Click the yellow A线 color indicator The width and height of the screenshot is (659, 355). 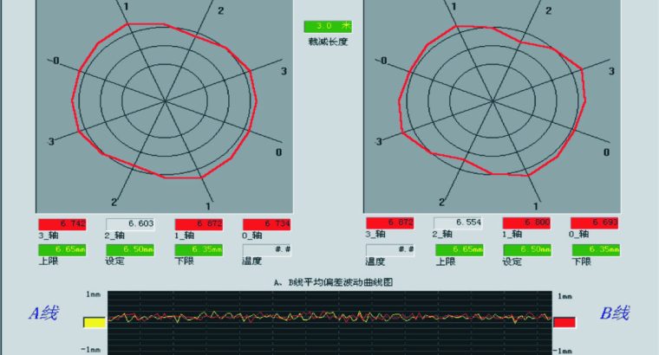[x=95, y=322]
